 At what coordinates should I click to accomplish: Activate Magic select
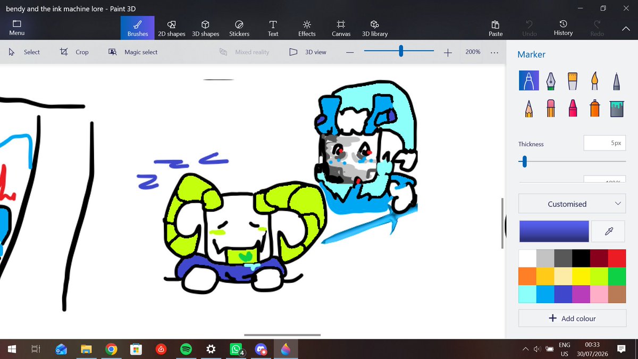(x=133, y=52)
